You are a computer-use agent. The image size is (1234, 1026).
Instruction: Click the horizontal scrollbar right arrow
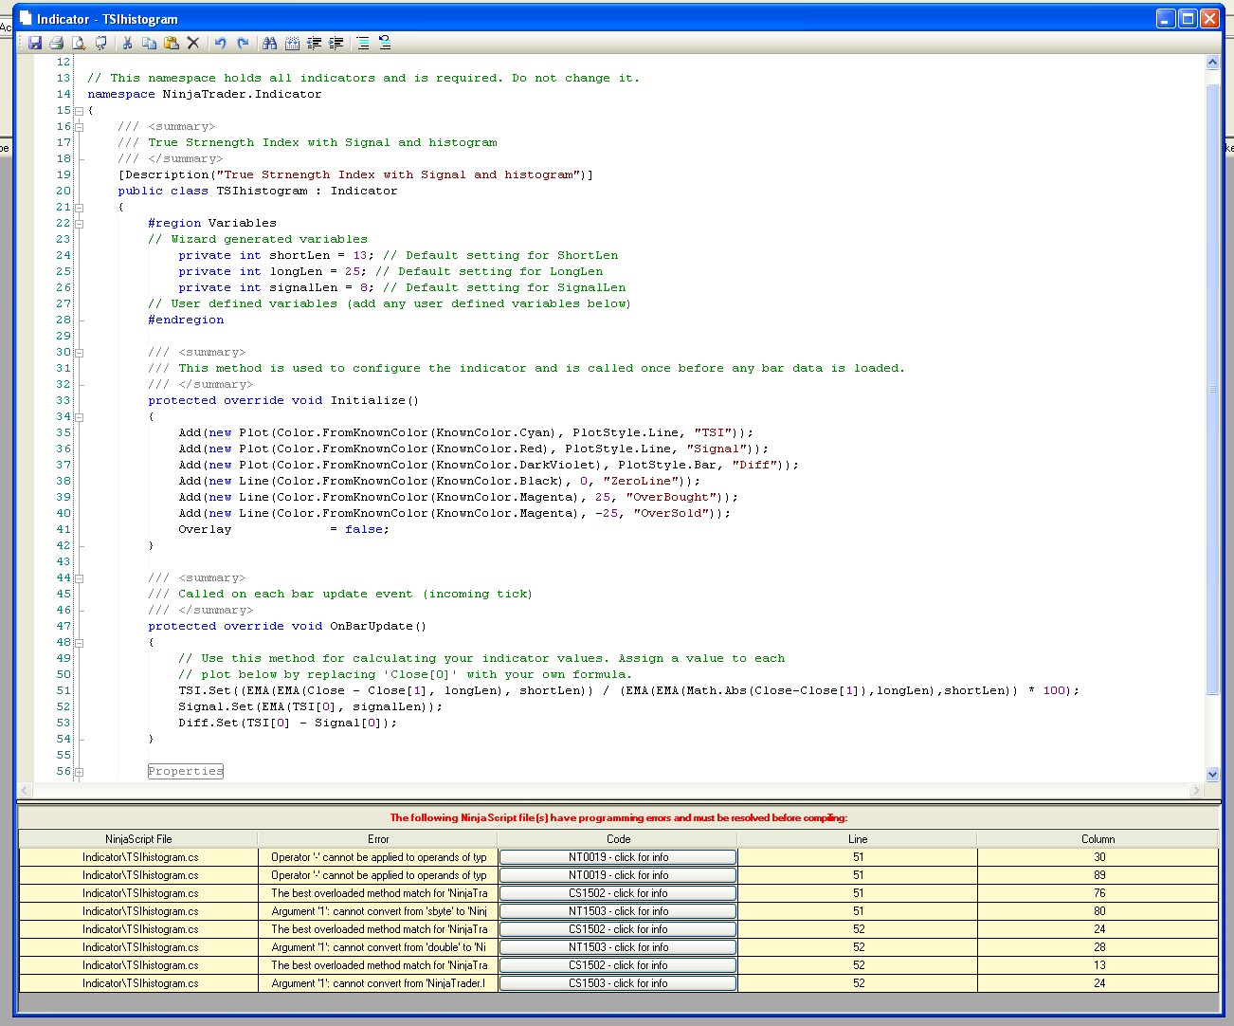1196,790
